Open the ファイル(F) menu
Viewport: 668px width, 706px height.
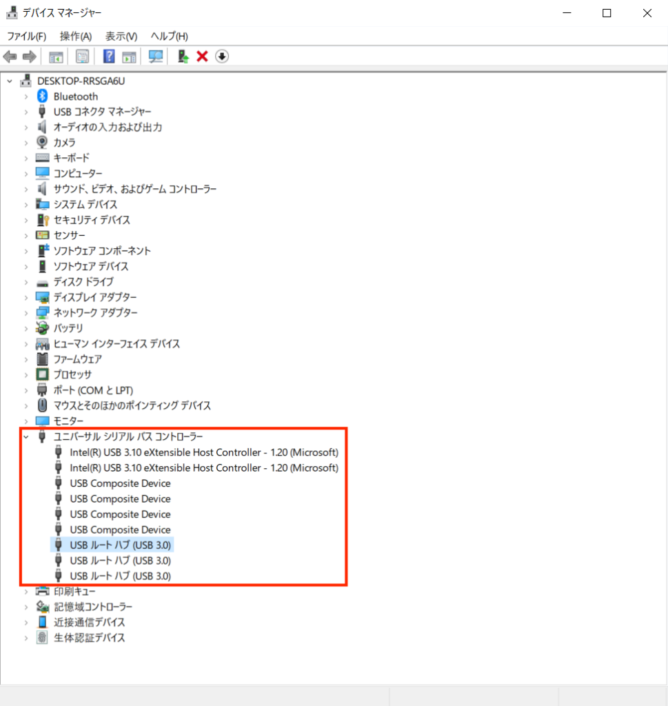point(26,36)
